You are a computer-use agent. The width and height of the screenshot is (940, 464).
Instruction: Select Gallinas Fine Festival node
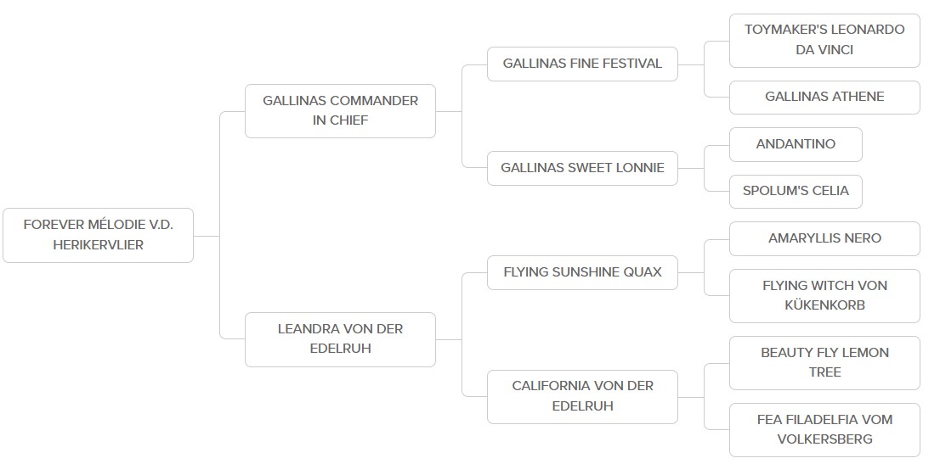point(582,64)
